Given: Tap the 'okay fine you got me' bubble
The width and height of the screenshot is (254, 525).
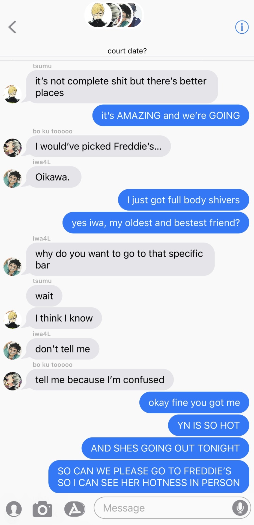Looking at the screenshot, I should [x=194, y=402].
